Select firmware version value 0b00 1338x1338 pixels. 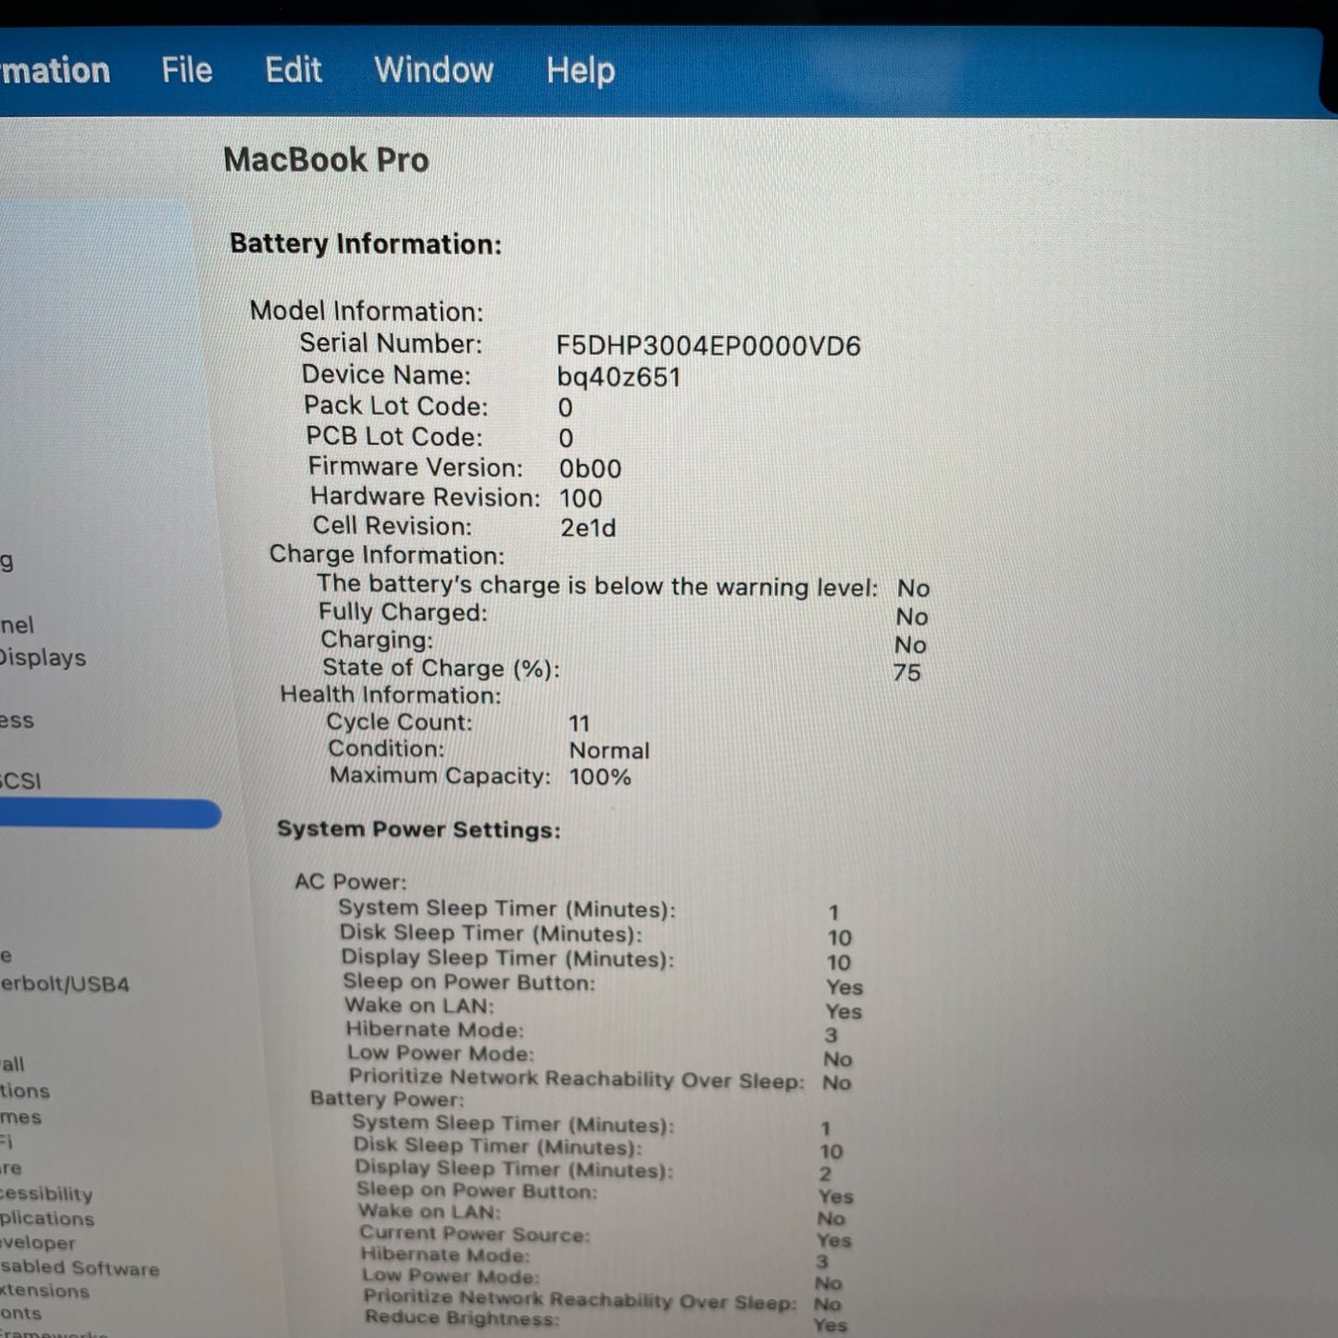click(x=590, y=469)
